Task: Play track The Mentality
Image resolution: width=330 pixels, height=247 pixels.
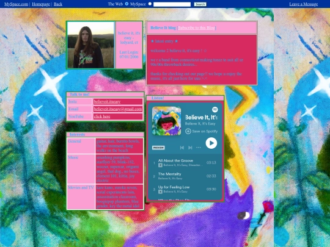Action: [169, 174]
